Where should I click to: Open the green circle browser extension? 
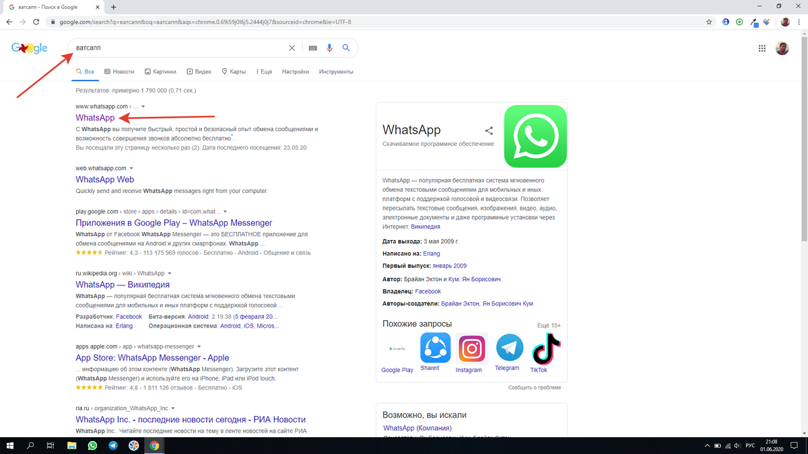pyautogui.click(x=739, y=22)
